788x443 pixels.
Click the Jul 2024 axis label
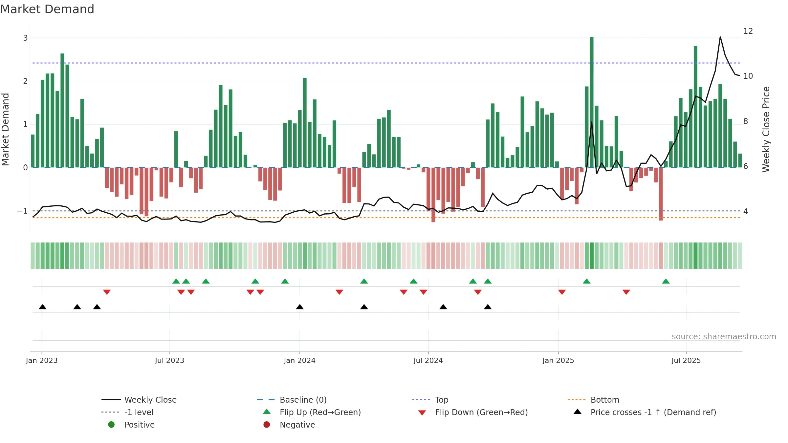click(428, 360)
